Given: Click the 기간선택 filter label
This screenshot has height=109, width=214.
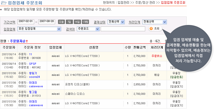Looking at the screenshot, I should click(x=9, y=22).
